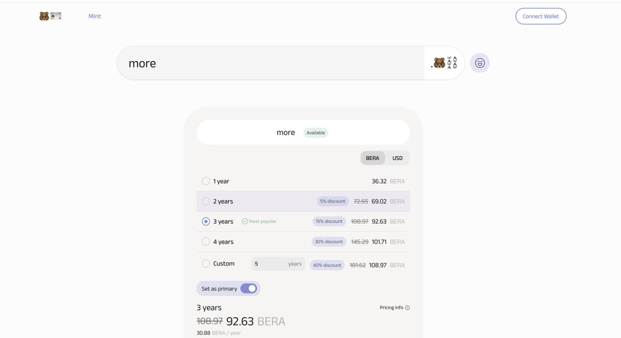
Task: Click the struck-through 181.62 price
Action: [x=358, y=265]
